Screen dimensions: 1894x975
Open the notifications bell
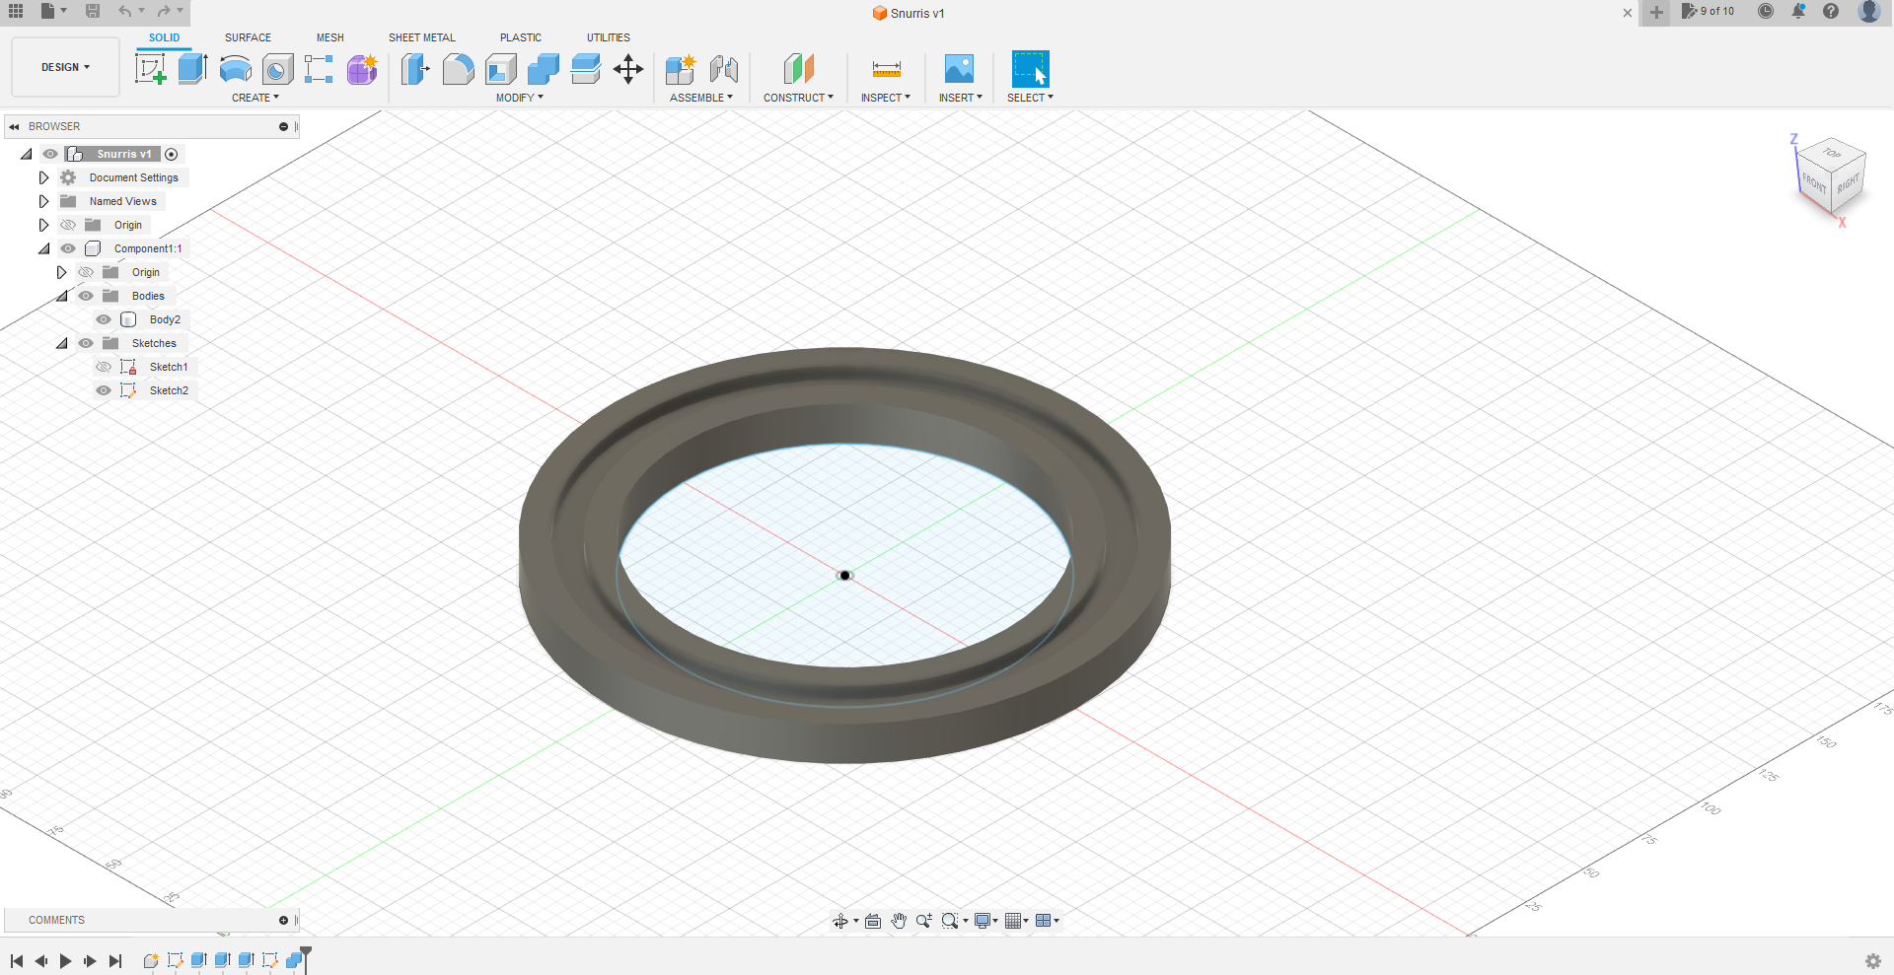(x=1798, y=12)
